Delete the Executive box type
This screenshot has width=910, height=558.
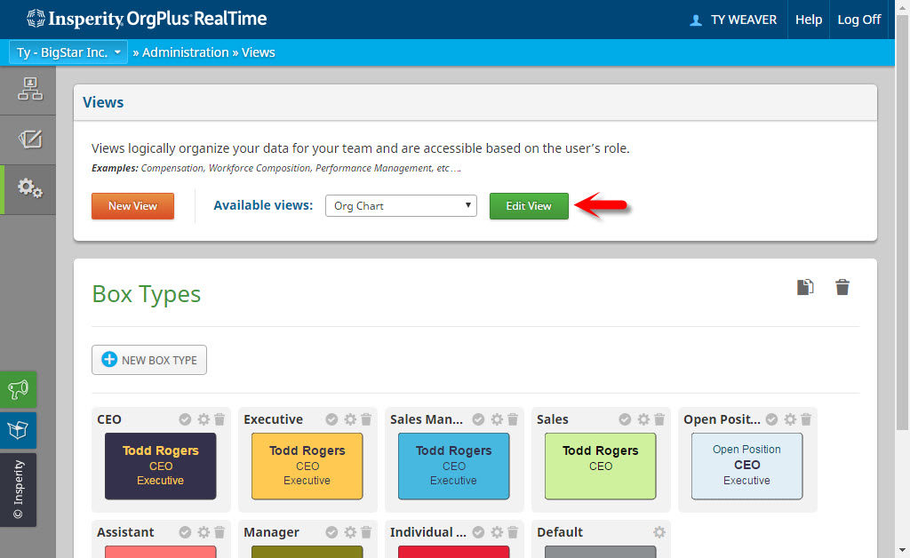[366, 419]
